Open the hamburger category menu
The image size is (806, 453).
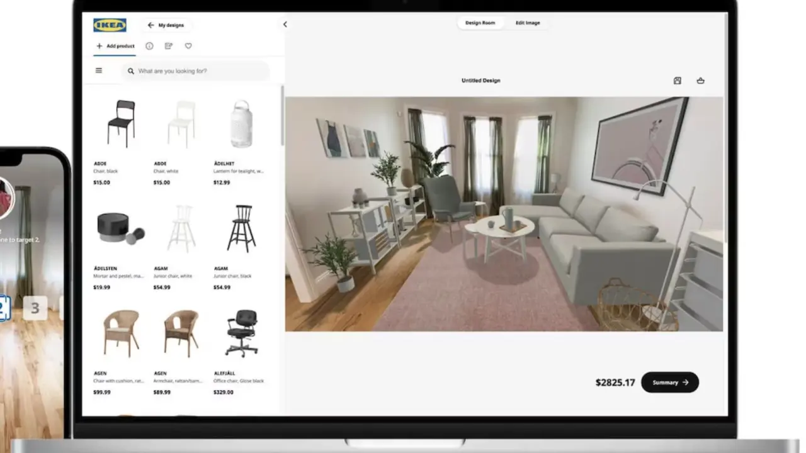point(99,70)
